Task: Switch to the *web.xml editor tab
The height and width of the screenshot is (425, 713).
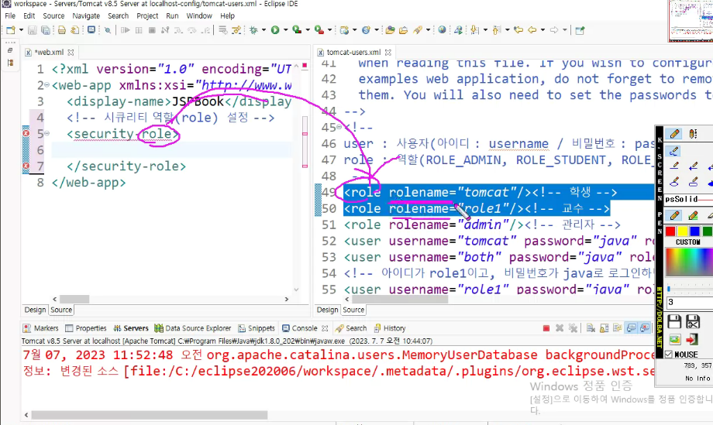Action: [x=49, y=52]
